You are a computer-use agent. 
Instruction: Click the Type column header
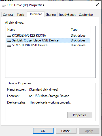[x=80, y=30]
